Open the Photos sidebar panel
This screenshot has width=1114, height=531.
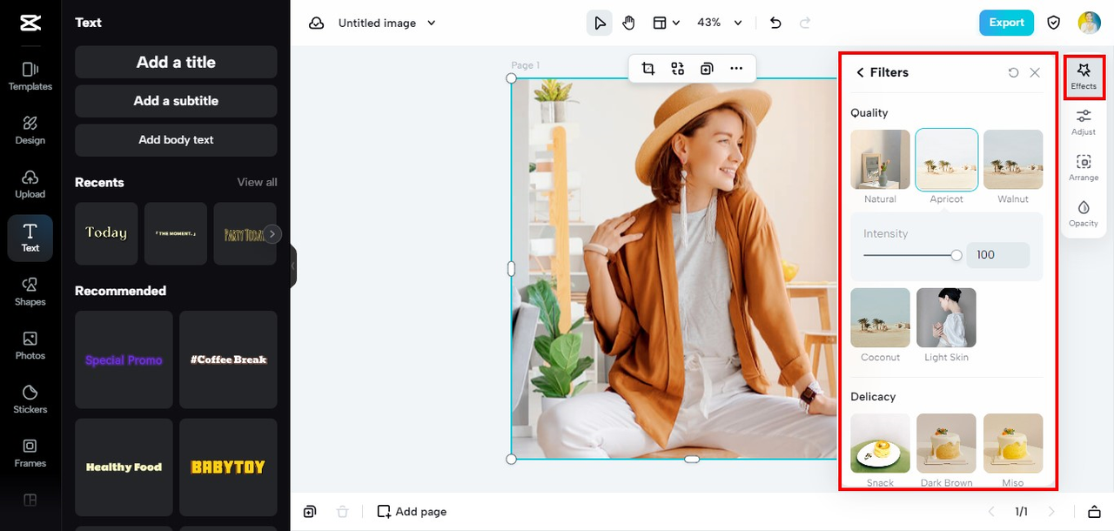30,346
